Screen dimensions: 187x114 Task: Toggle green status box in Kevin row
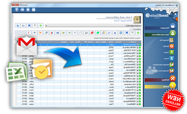pyautogui.click(x=140, y=98)
